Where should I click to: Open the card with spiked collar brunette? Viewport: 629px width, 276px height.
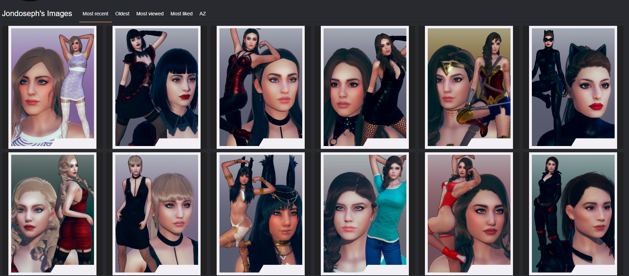365,87
